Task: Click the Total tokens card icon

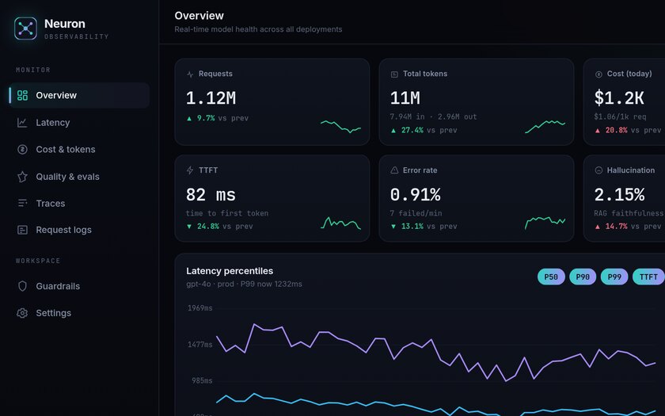Action: point(394,74)
